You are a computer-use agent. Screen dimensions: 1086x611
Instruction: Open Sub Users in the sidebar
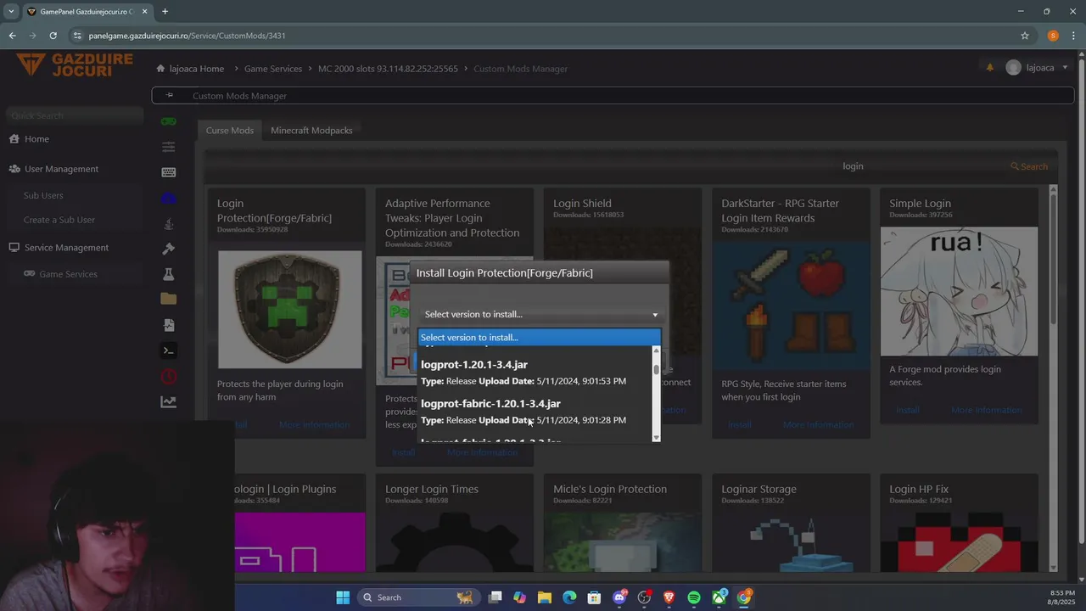coord(43,195)
